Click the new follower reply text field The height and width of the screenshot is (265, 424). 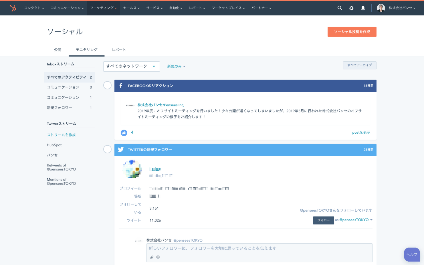pyautogui.click(x=259, y=248)
